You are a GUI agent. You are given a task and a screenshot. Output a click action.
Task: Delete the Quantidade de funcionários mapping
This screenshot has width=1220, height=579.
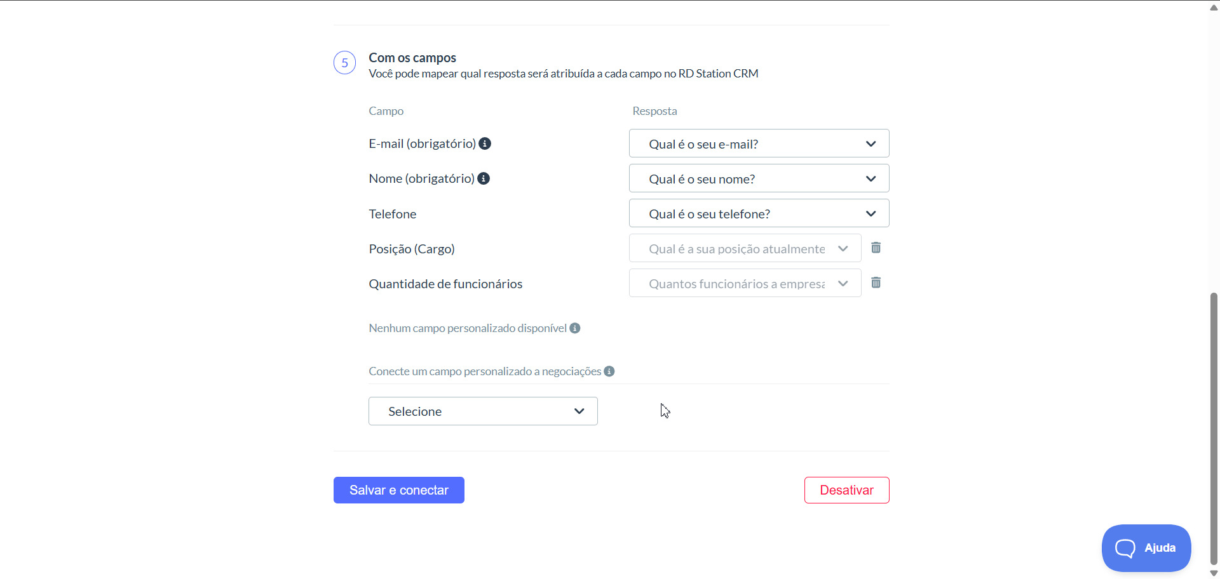click(x=876, y=283)
